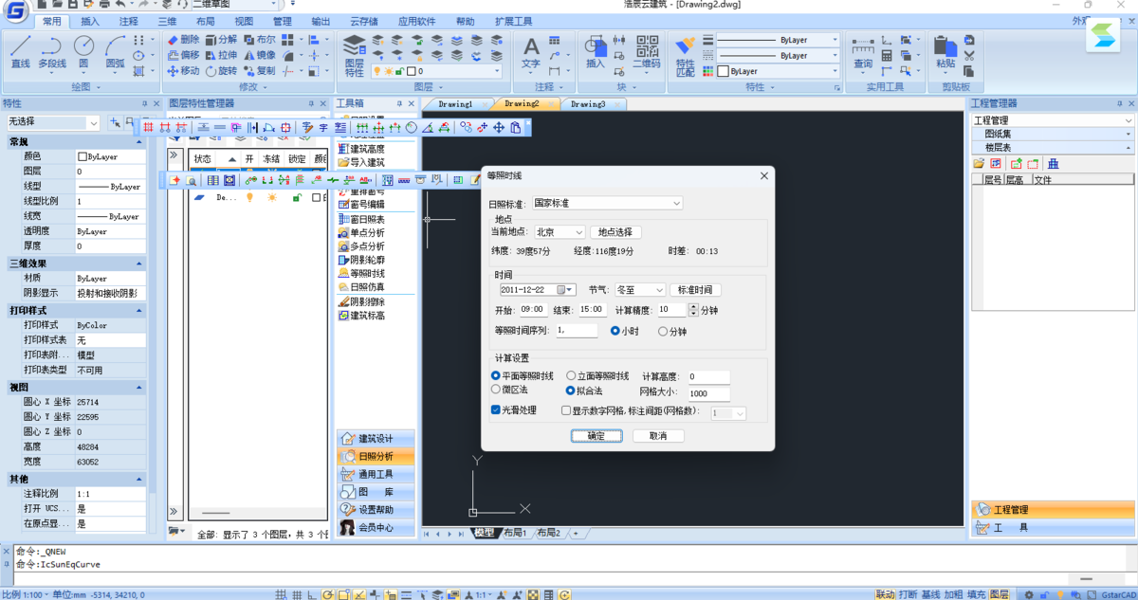Screen dimensions: 1138x600
Task: Switch to the Drawing1 document tab
Action: tap(455, 103)
